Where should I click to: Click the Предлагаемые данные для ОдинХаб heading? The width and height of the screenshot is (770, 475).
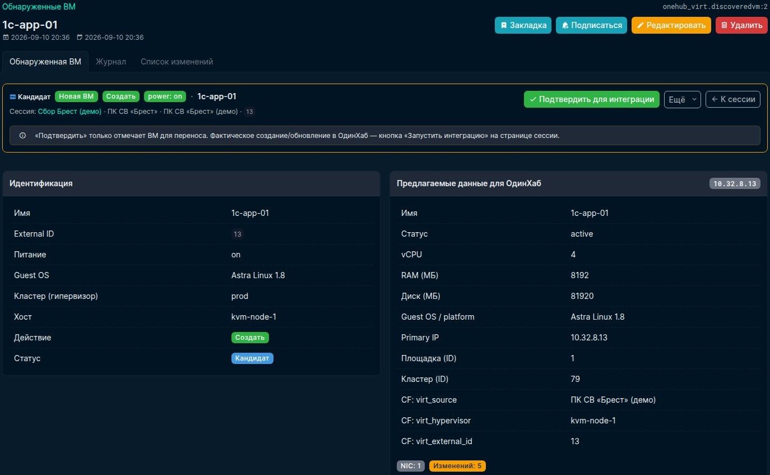(469, 183)
